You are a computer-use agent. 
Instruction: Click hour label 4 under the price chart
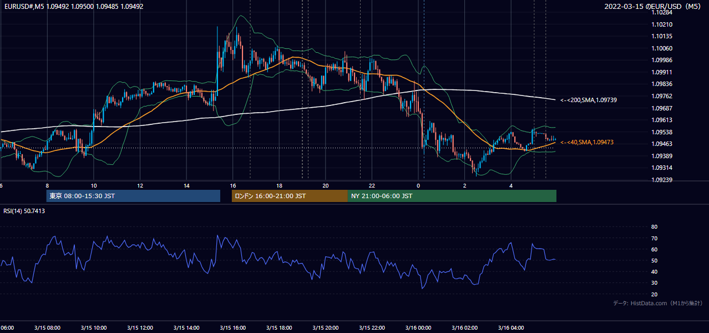coord(511,185)
